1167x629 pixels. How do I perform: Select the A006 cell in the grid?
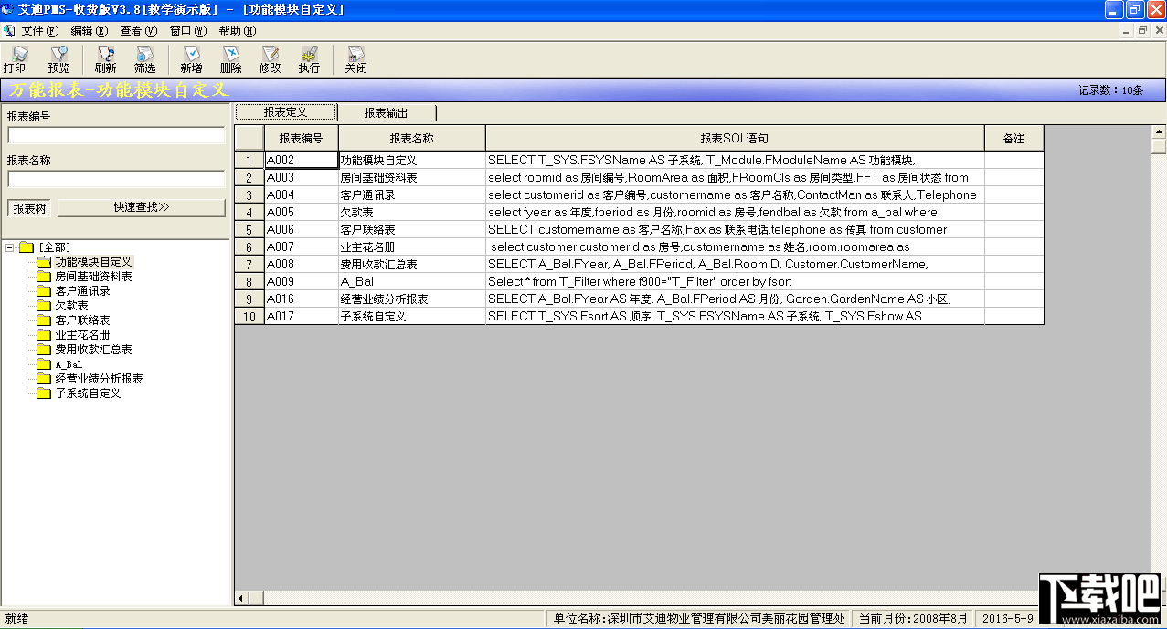tap(302, 229)
